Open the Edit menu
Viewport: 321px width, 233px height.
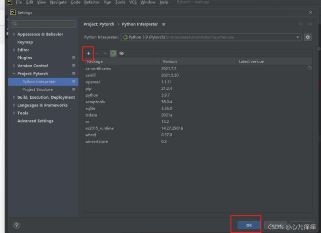30,2
